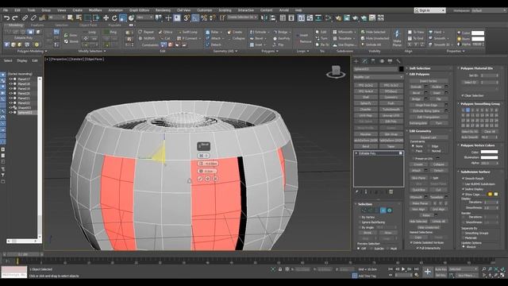Open the Create tab plus icon
The image size is (508, 286).
pos(356,61)
